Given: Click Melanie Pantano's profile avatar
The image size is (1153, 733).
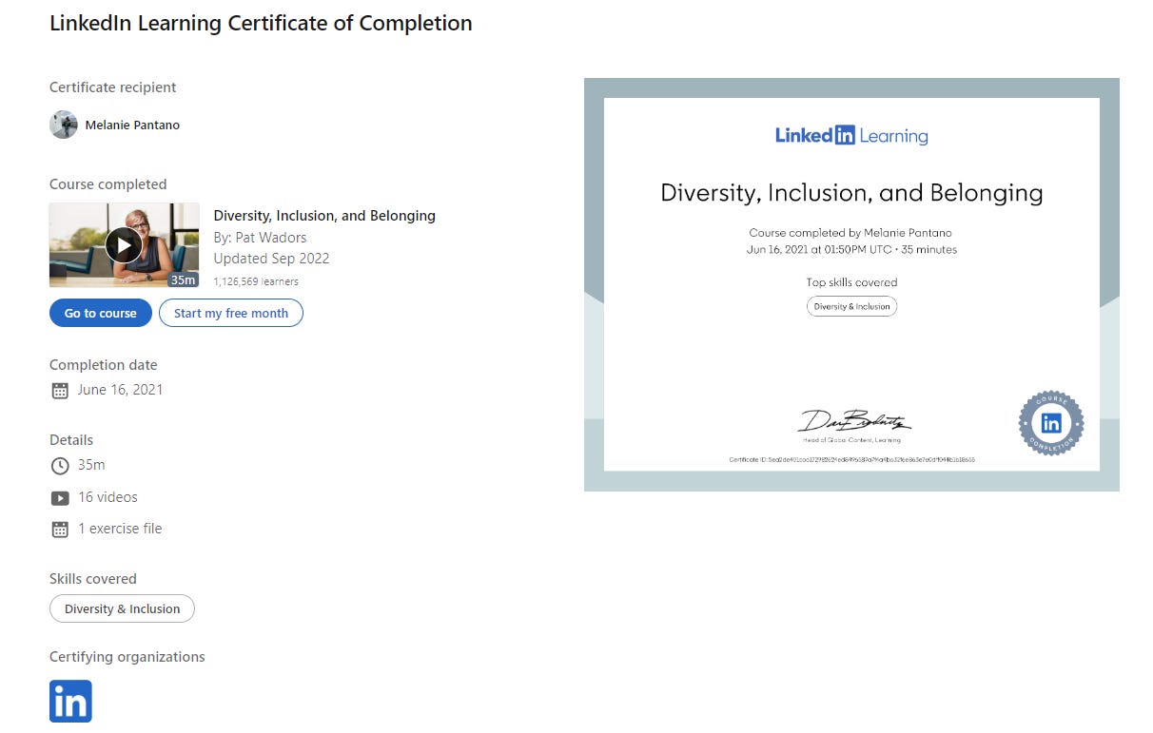Looking at the screenshot, I should pyautogui.click(x=64, y=125).
